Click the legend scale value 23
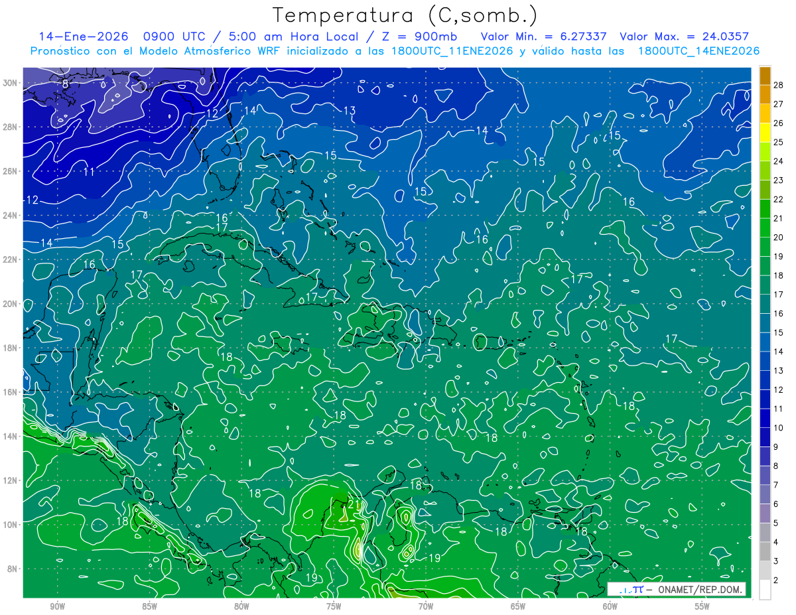This screenshot has width=796, height=615. point(779,180)
